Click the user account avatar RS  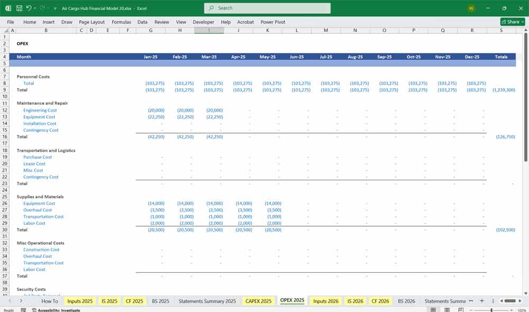click(x=471, y=8)
